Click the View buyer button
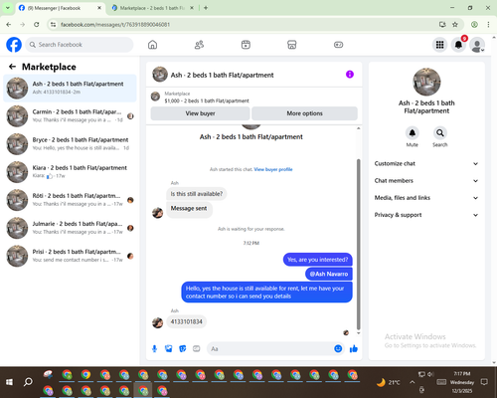 (200, 113)
